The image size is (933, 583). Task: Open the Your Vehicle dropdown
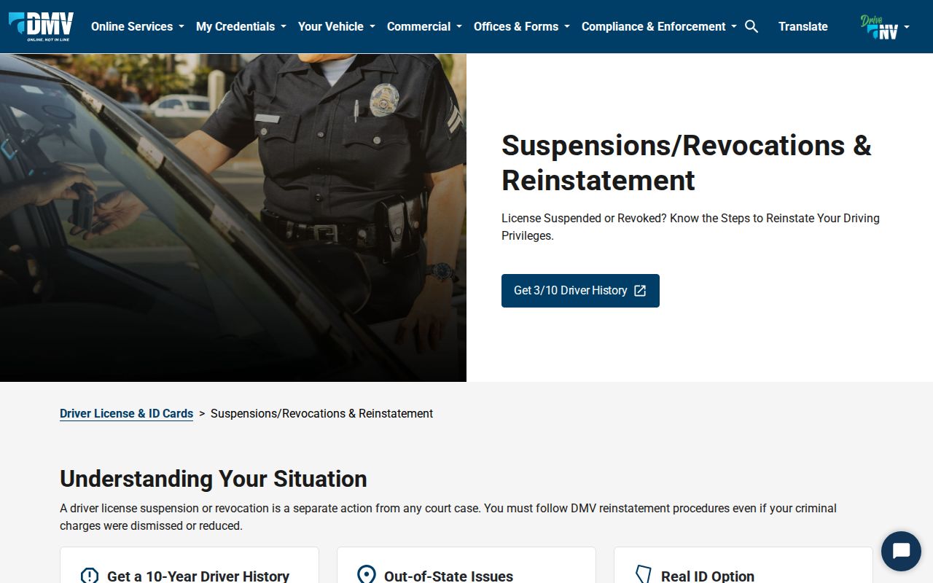click(x=337, y=26)
